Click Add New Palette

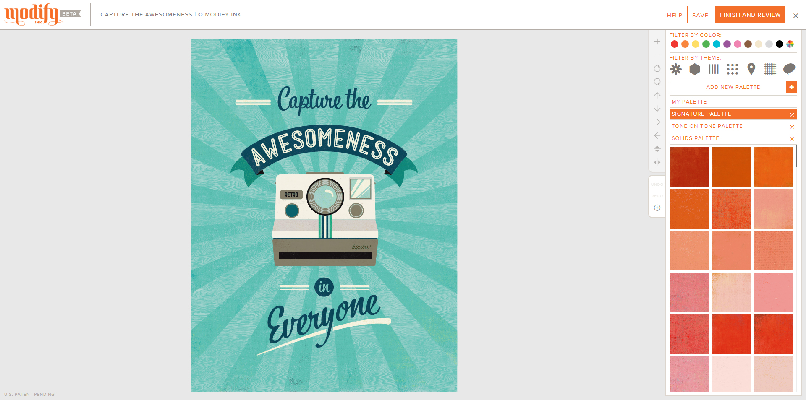click(x=733, y=87)
